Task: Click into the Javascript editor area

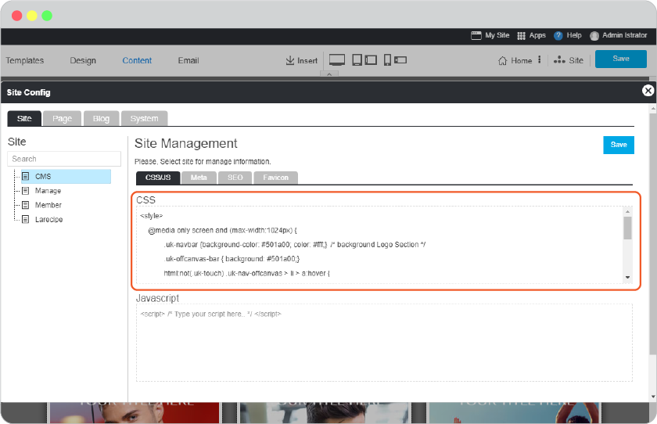Action: pos(384,343)
